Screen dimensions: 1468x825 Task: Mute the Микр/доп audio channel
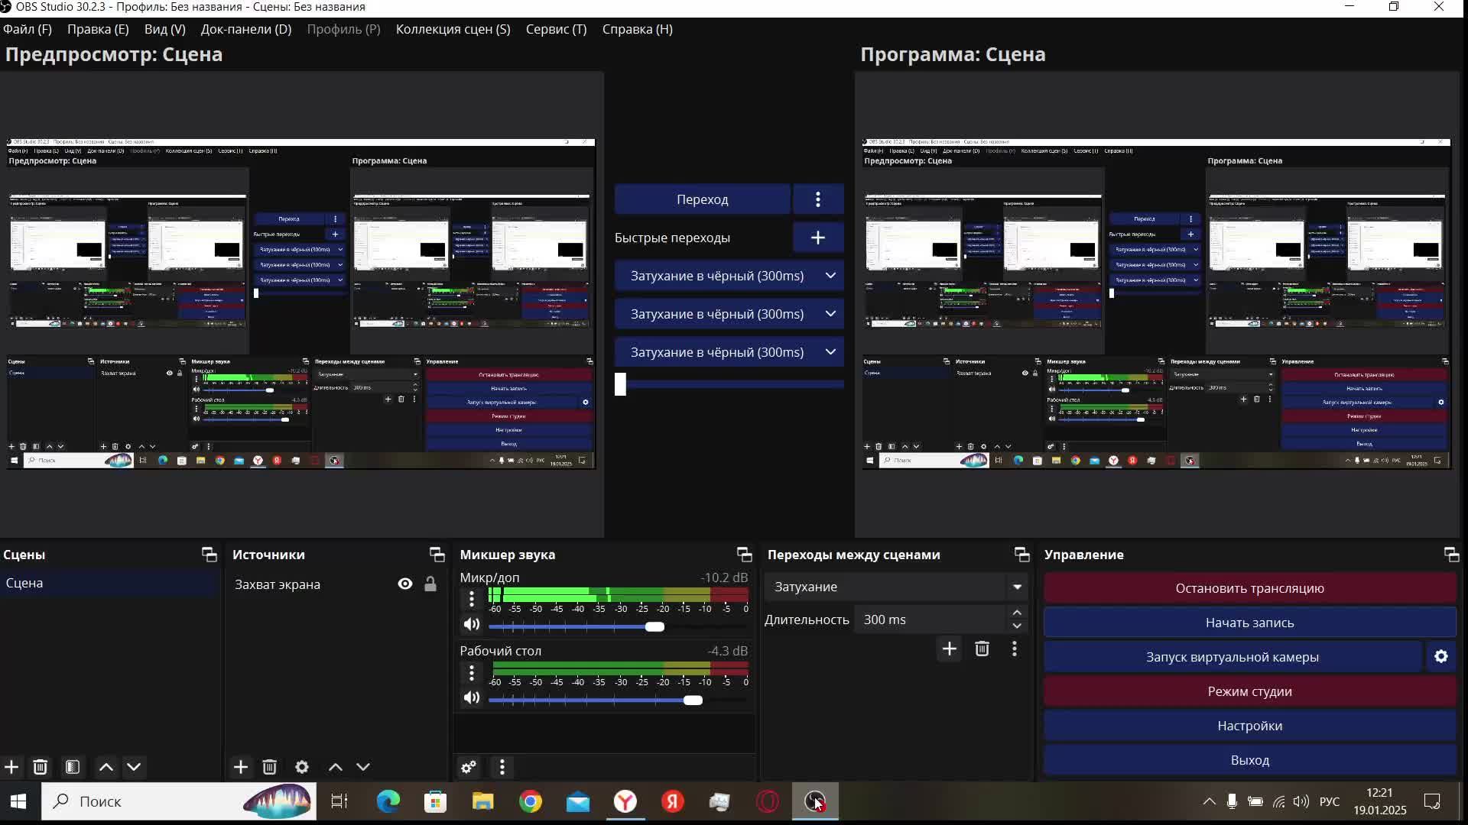pyautogui.click(x=472, y=624)
